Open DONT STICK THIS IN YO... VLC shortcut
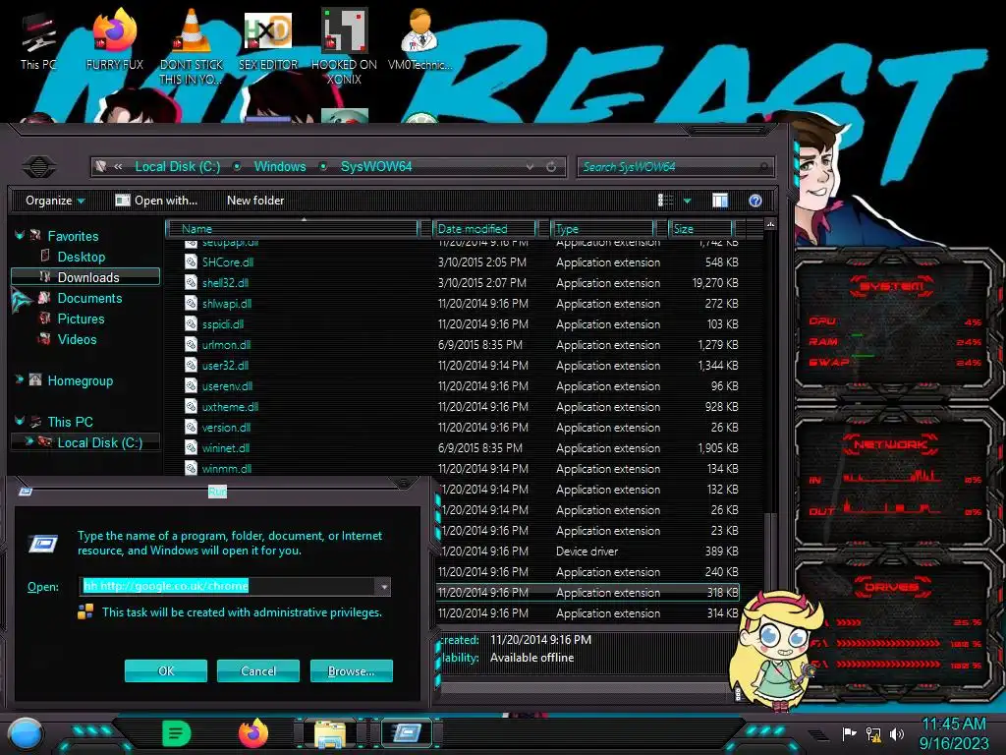This screenshot has height=755, width=1006. point(192,47)
